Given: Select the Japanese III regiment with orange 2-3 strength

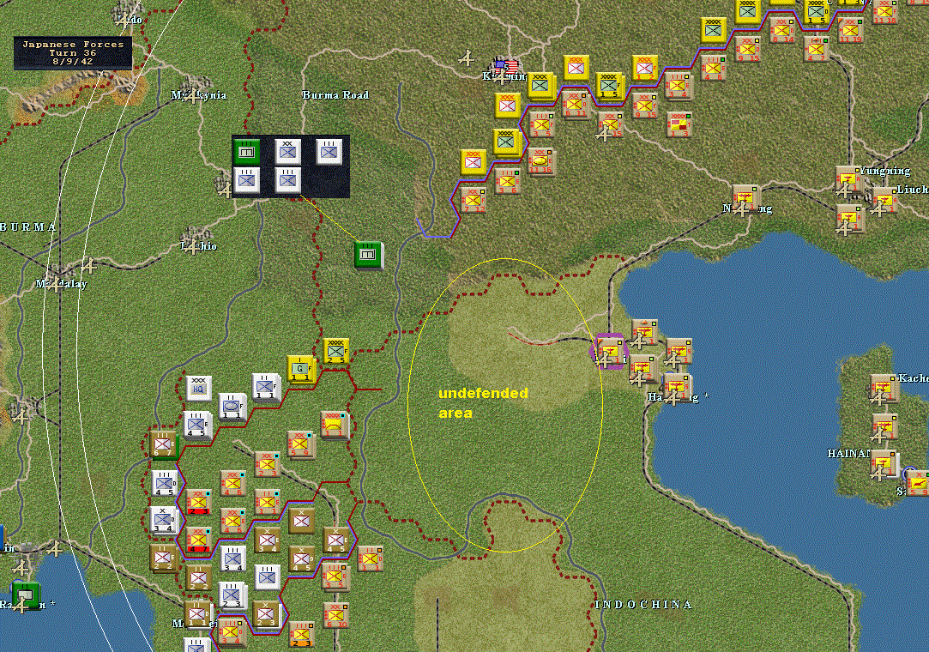Looking at the screenshot, I should click(302, 634).
